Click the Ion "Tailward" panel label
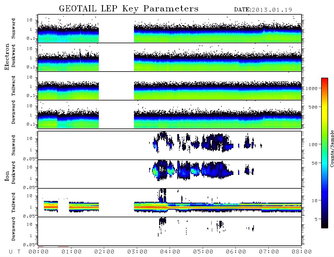 13,203
